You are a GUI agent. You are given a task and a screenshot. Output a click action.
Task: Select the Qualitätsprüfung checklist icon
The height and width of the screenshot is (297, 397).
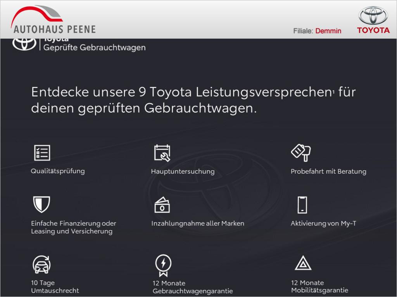tap(43, 153)
